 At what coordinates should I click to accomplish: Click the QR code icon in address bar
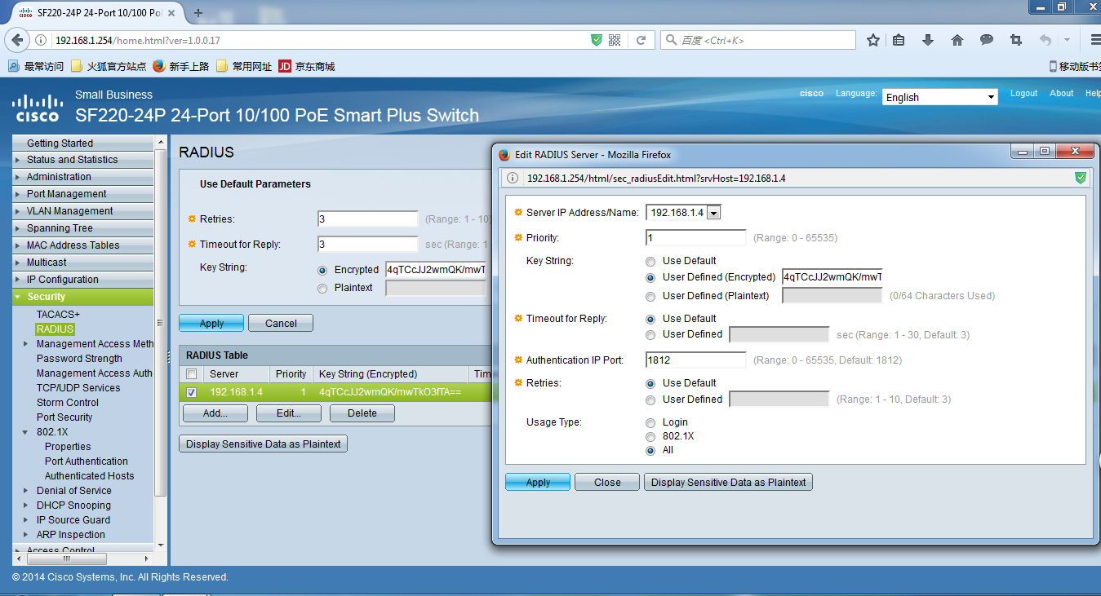click(x=615, y=40)
